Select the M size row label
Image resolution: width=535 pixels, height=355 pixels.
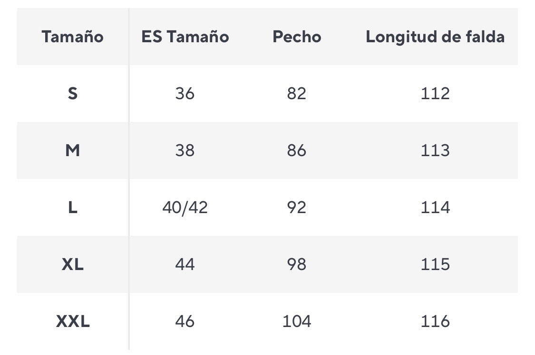tap(72, 150)
